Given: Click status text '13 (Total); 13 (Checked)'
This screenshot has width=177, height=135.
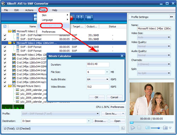Looking at the screenshot, I should point(17,129).
